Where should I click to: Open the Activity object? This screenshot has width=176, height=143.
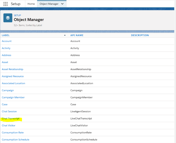[x=6, y=48]
